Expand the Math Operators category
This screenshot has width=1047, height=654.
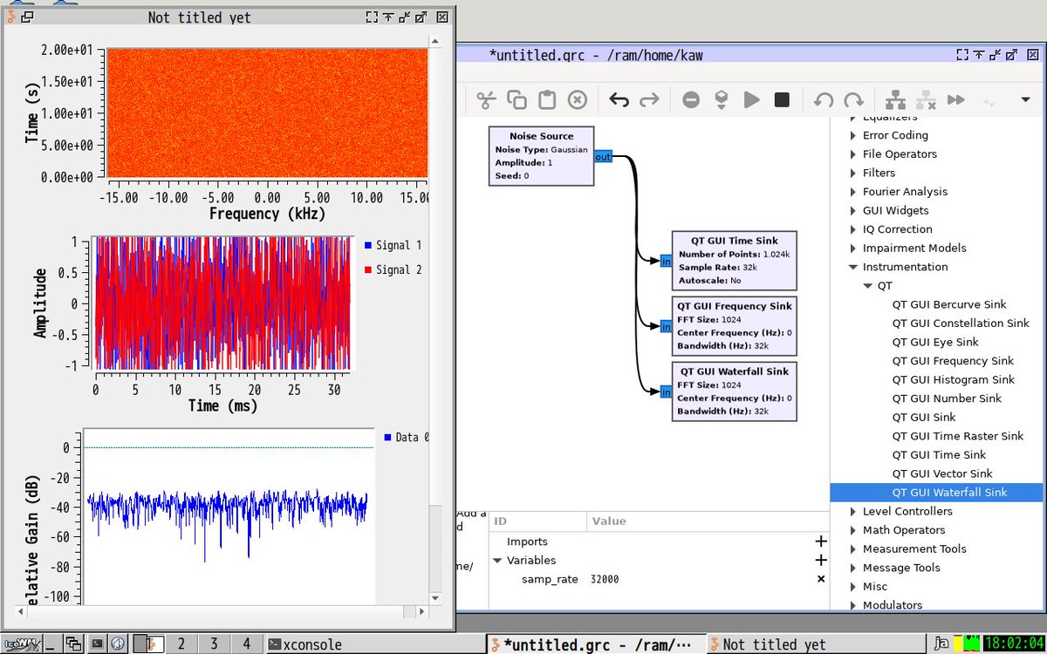coord(853,530)
